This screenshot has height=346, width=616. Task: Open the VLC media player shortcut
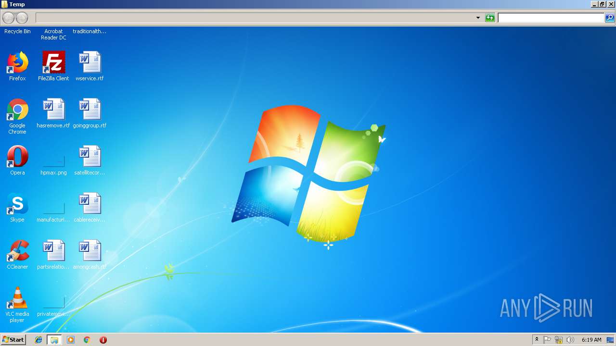click(x=17, y=298)
